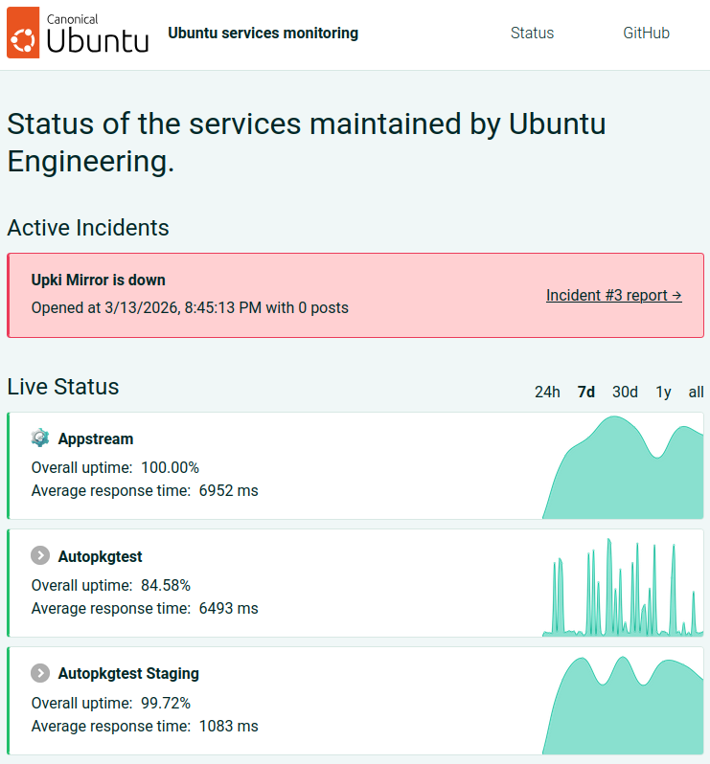
Task: Select the 7d time range
Action: 586,392
